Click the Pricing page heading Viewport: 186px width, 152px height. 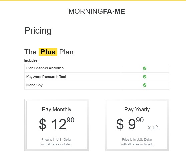pos(38,31)
